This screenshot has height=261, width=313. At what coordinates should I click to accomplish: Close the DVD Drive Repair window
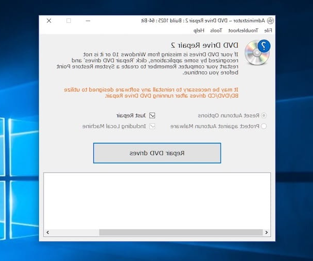coord(49,21)
